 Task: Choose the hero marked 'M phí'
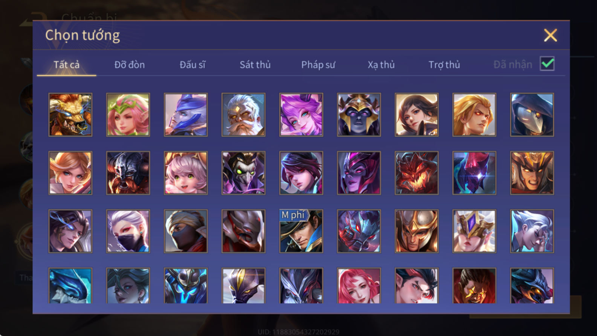point(301,231)
